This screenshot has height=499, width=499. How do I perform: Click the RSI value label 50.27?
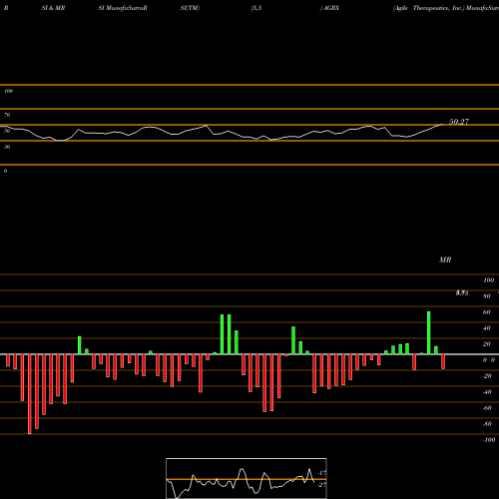coord(459,122)
